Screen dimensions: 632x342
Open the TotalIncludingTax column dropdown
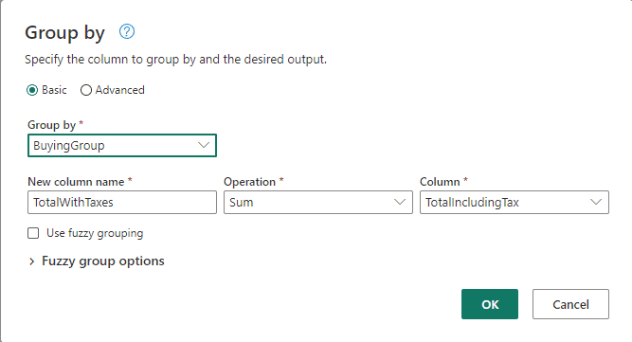pyautogui.click(x=515, y=202)
